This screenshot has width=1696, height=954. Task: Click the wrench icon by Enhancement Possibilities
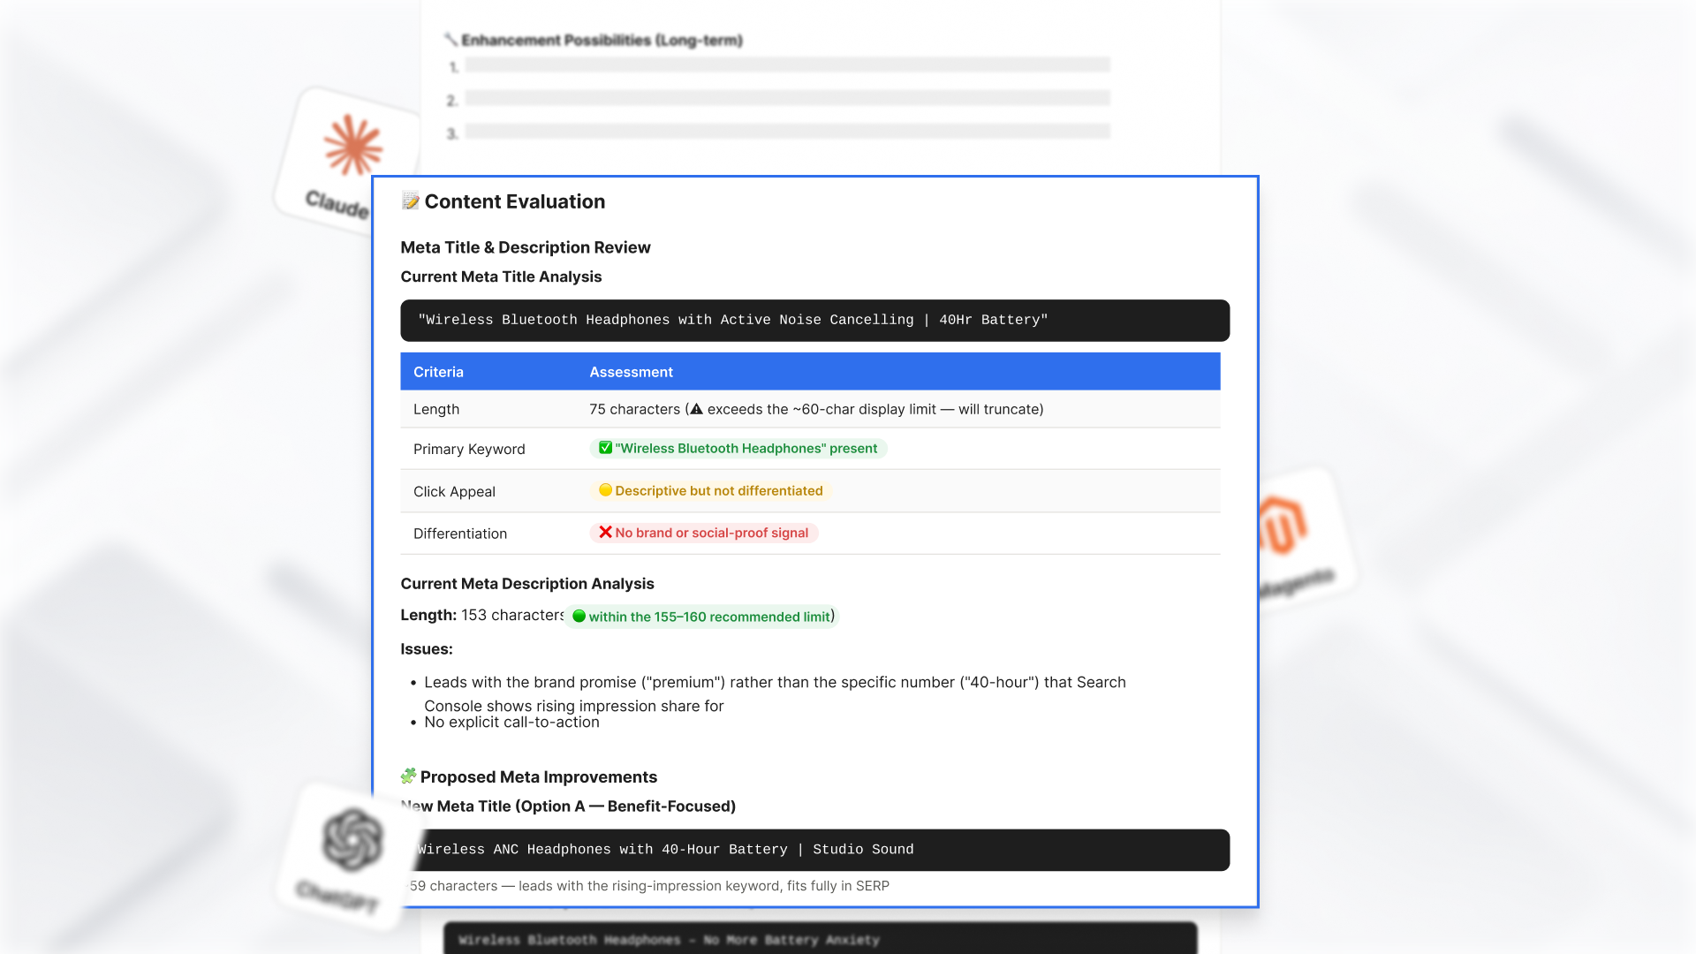tap(450, 40)
